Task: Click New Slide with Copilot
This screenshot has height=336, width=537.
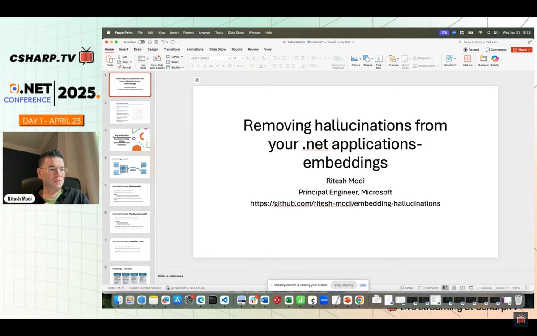Action: 157,61
